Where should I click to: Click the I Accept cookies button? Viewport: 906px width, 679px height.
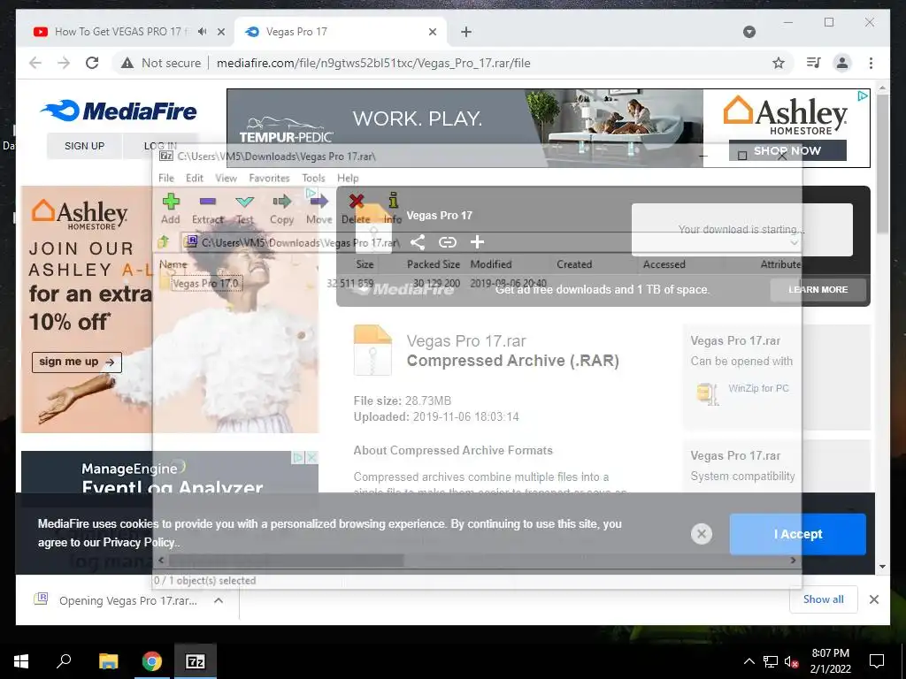(798, 534)
